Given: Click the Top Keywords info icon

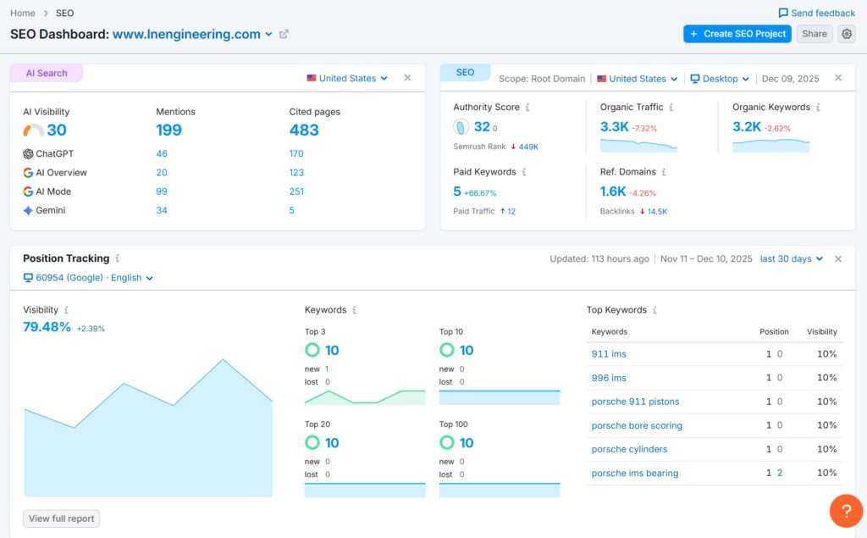Looking at the screenshot, I should (654, 310).
